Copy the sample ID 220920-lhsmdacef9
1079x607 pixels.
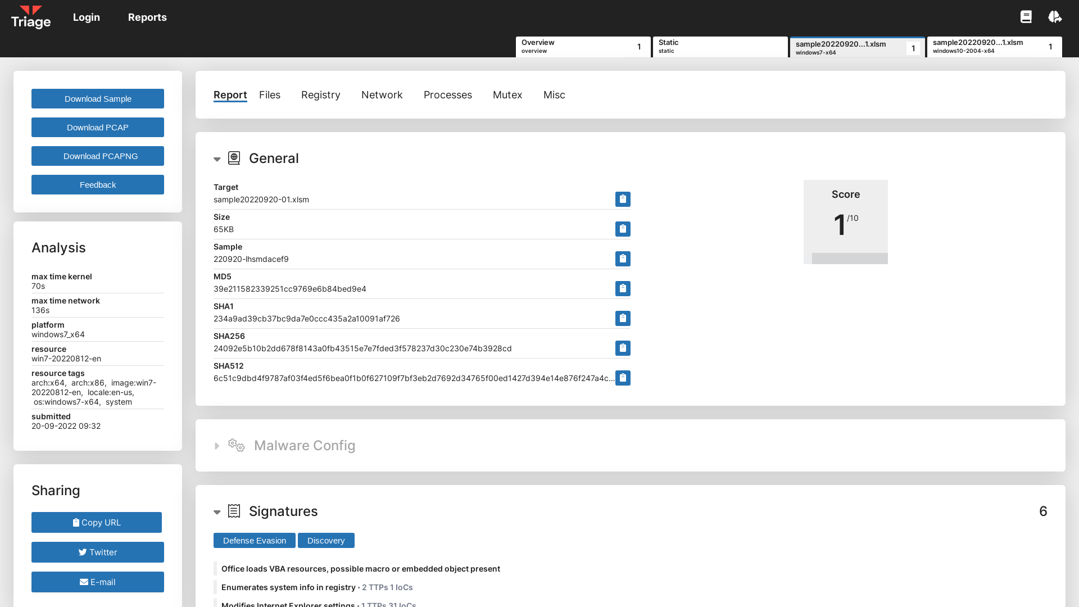coord(623,259)
